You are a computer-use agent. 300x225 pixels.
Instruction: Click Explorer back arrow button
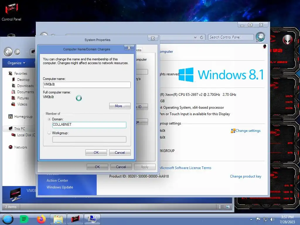click(8, 52)
